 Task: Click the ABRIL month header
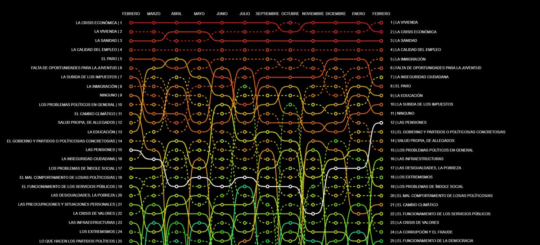point(176,14)
